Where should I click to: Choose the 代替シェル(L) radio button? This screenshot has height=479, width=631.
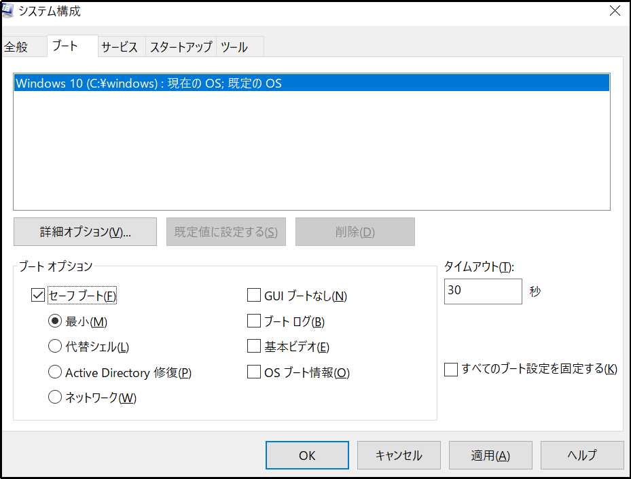(55, 346)
